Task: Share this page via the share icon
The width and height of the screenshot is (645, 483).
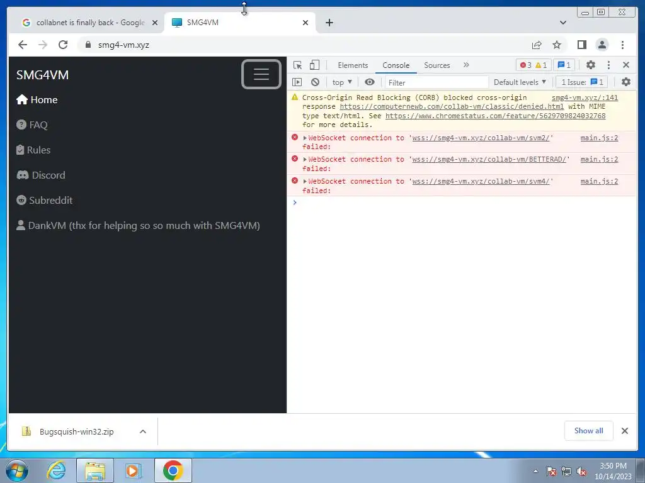Action: point(537,45)
